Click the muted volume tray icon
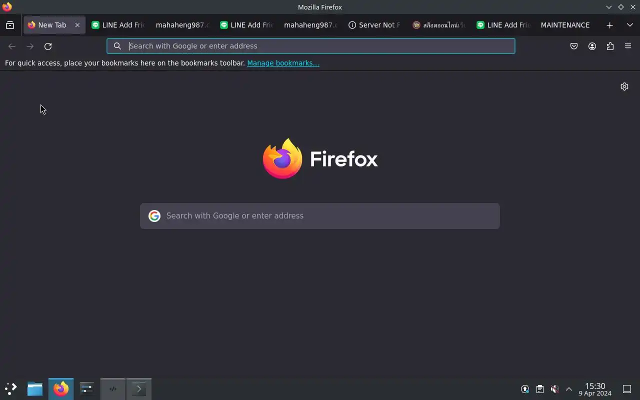The image size is (640, 400). [554, 389]
